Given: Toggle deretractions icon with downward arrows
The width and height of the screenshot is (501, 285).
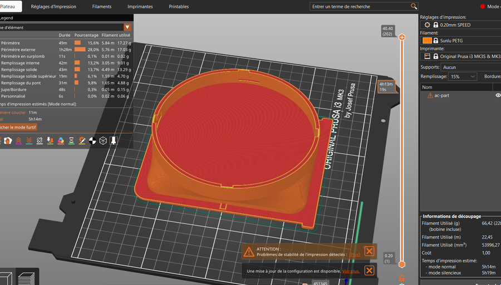Looking at the screenshot, I should tap(29, 141).
